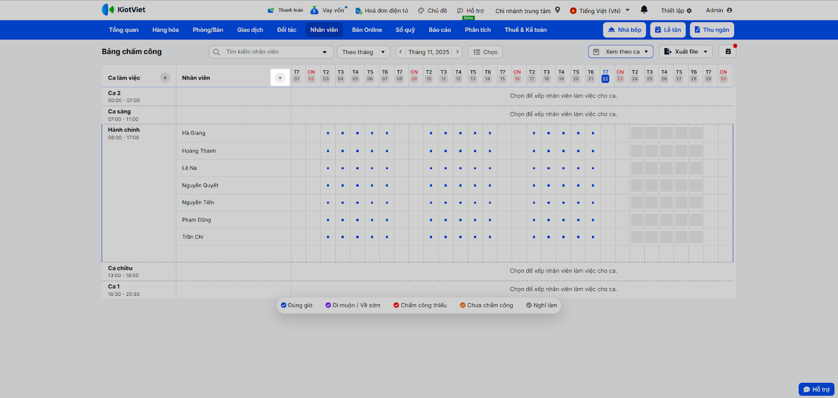
Task: Open Hoá đơn điện tử e-invoice
Action: coord(382,10)
